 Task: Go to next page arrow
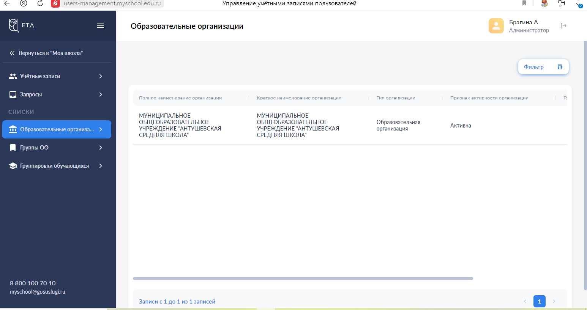(x=554, y=301)
